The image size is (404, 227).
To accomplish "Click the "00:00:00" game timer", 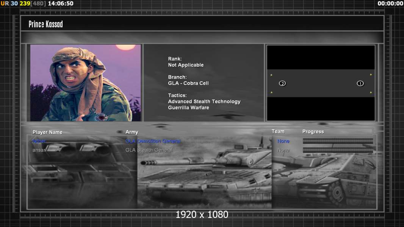I will coord(390,4).
